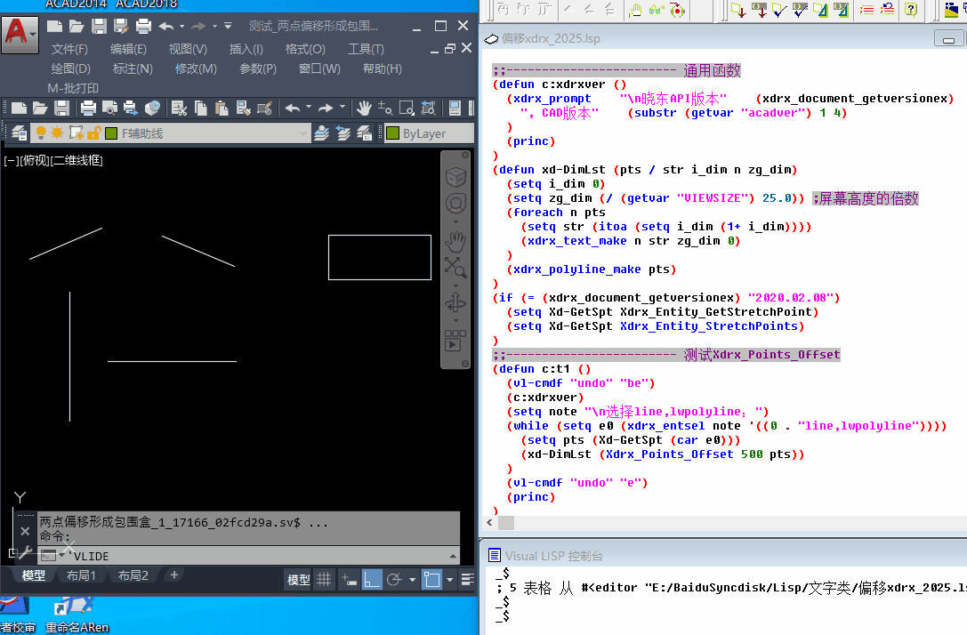967x635 pixels.
Task: Click the ShowMotion icon in the navigation bar
Action: click(455, 341)
